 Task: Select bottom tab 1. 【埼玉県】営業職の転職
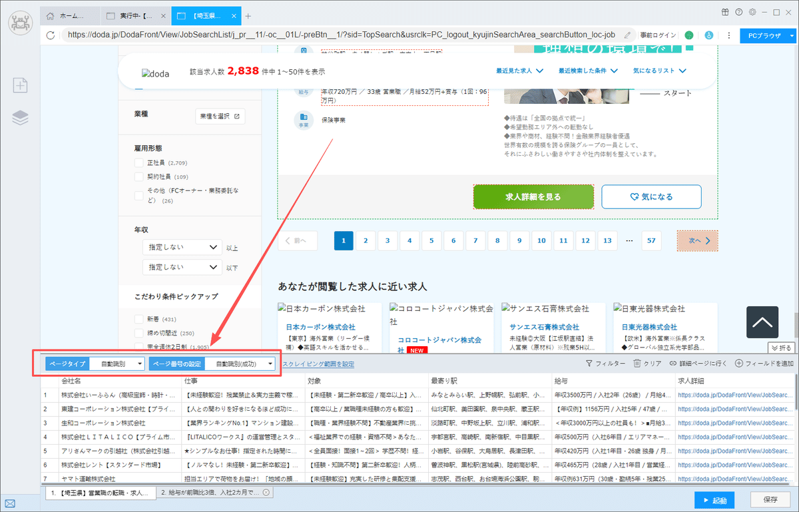(x=100, y=493)
